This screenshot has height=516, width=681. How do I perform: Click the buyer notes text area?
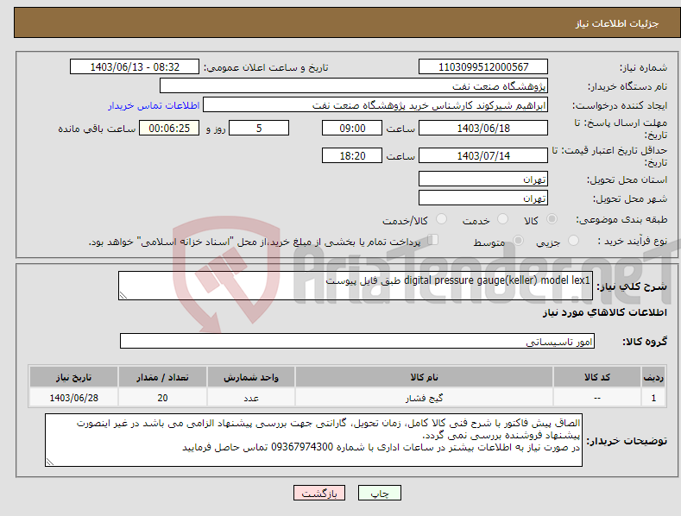pyautogui.click(x=313, y=440)
